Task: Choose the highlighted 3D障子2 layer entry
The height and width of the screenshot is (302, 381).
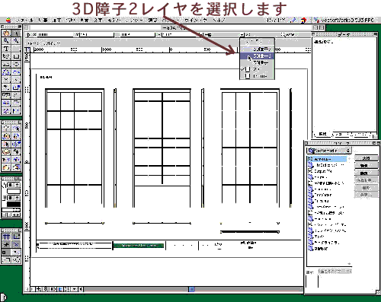Action: point(257,56)
